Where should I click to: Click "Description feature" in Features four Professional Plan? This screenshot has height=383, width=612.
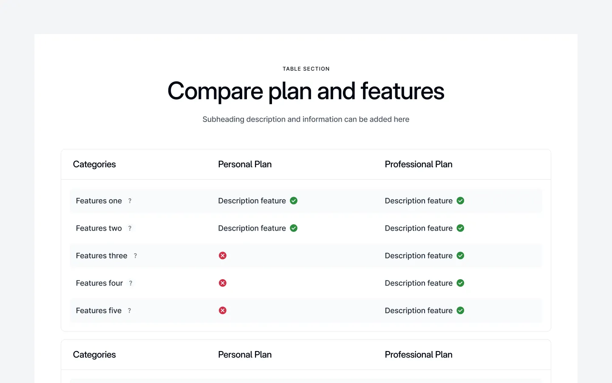tap(419, 283)
